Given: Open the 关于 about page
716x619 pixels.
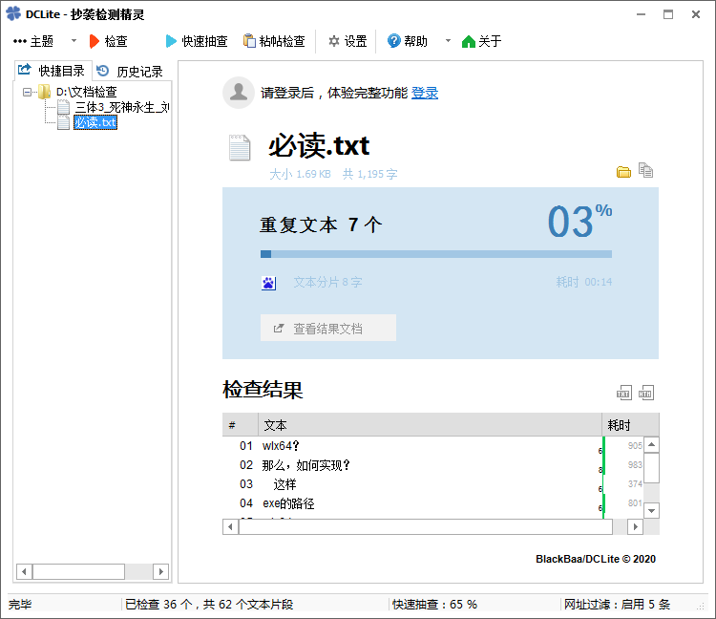Looking at the screenshot, I should point(481,42).
